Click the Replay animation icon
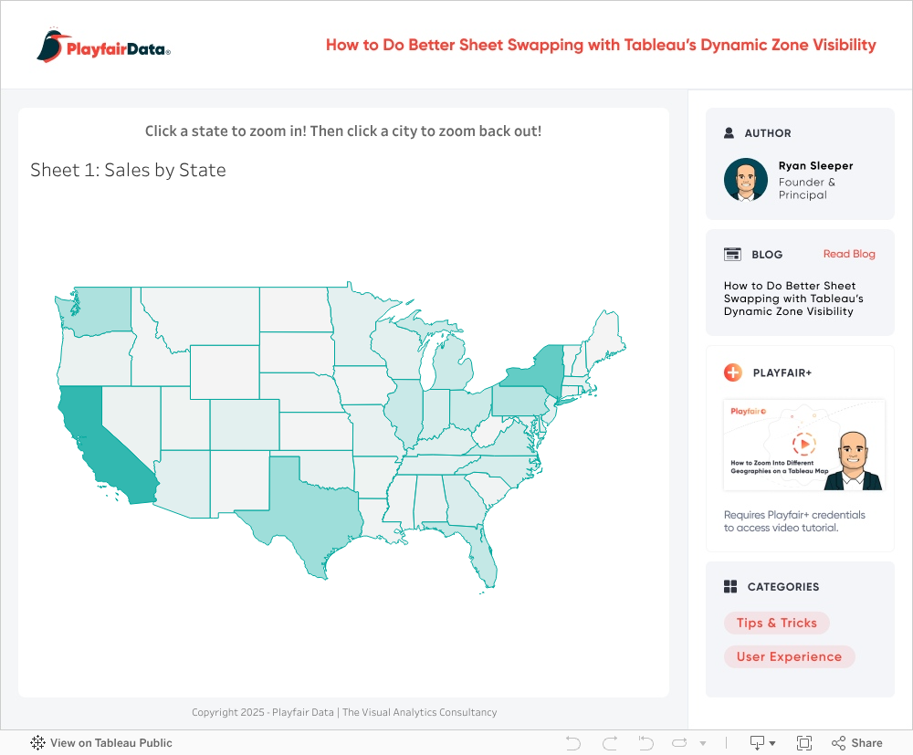This screenshot has height=755, width=913. [x=680, y=743]
